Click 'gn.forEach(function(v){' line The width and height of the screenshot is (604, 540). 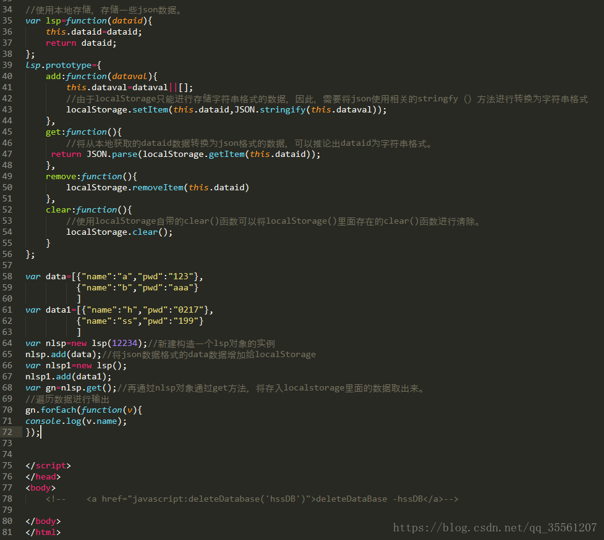(x=84, y=410)
